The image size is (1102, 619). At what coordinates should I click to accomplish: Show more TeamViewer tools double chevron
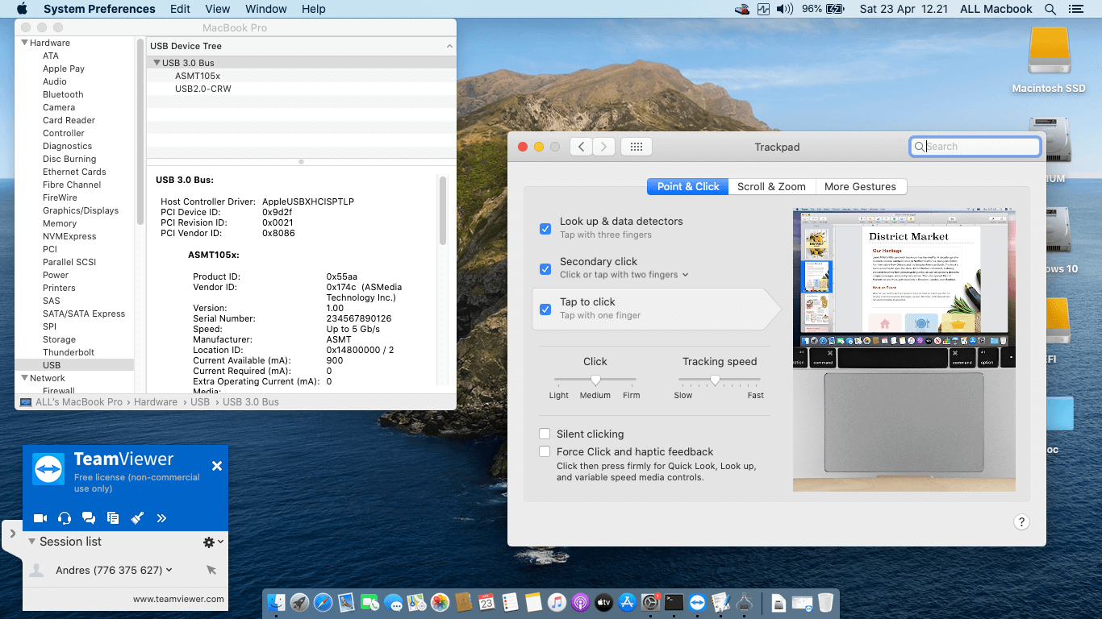[161, 518]
